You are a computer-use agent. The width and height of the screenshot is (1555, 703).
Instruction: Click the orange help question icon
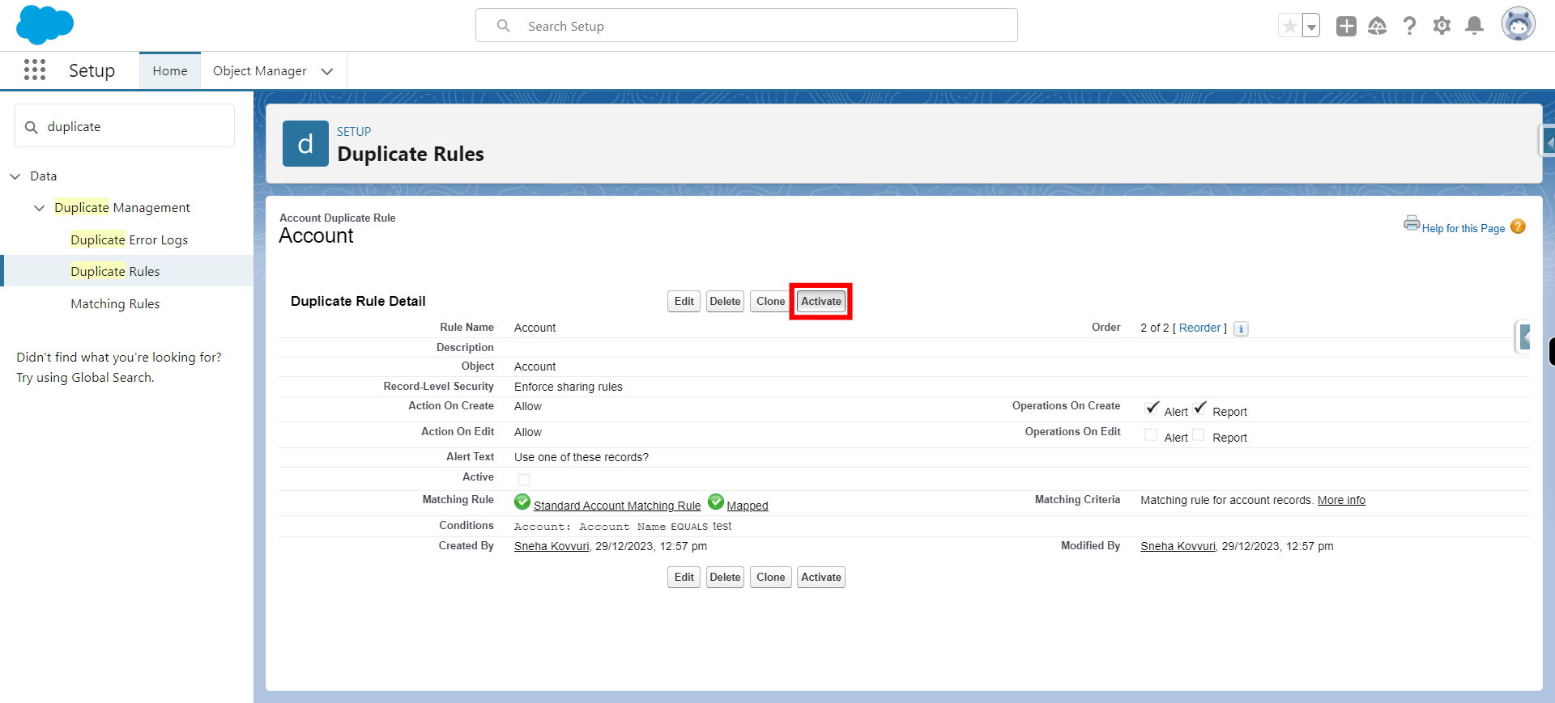point(1519,227)
